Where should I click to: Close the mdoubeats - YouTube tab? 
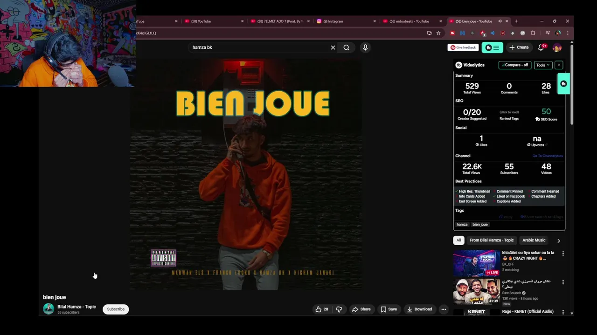pos(440,21)
